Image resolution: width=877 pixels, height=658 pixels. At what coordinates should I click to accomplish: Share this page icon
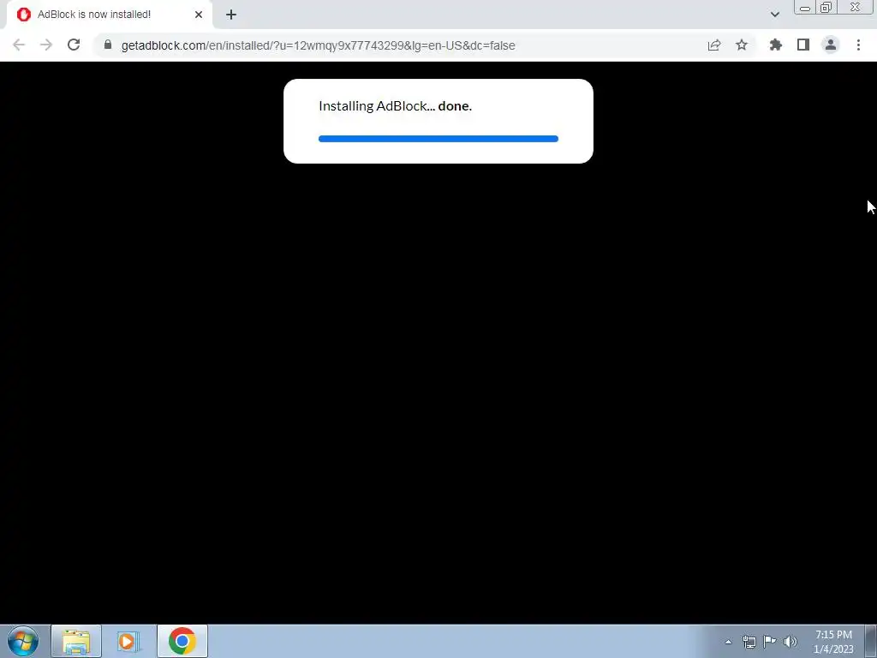click(714, 45)
